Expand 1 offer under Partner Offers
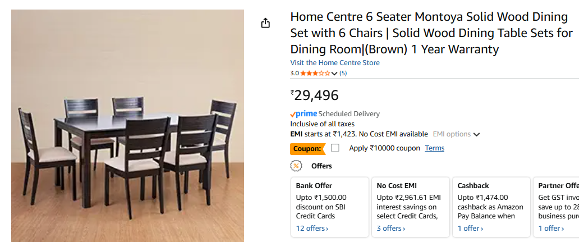The image size is (584, 242). click(x=551, y=228)
